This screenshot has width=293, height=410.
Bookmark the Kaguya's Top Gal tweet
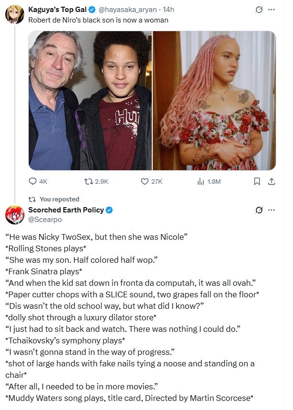click(x=257, y=181)
